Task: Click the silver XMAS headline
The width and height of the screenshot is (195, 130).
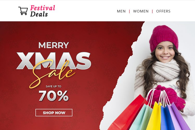Action: click(54, 61)
